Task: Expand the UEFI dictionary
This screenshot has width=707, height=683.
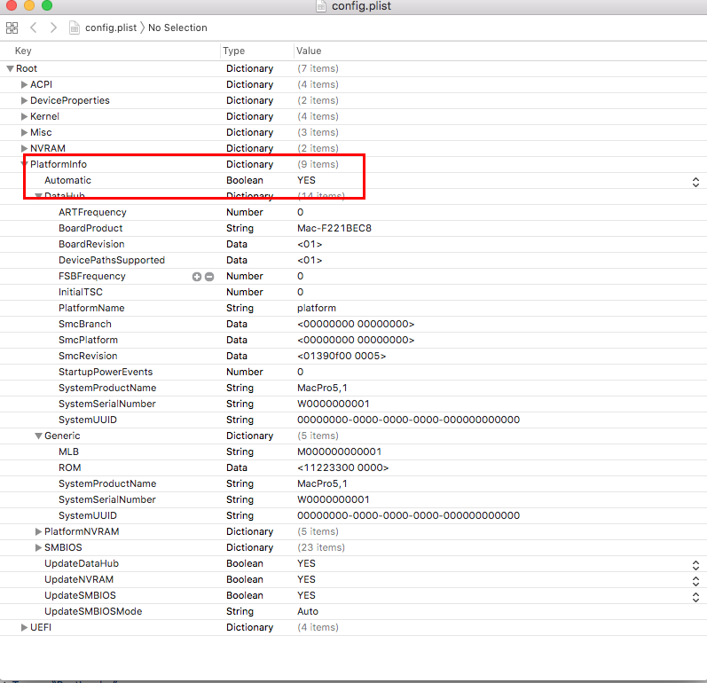Action: tap(24, 627)
